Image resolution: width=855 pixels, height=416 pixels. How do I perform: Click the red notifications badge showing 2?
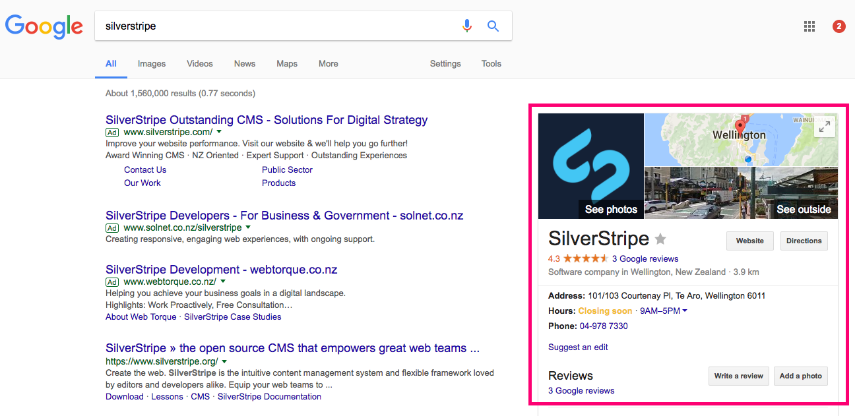coord(839,26)
